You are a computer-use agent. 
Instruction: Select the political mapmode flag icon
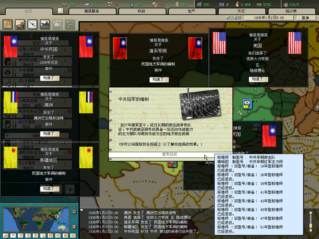13,236
